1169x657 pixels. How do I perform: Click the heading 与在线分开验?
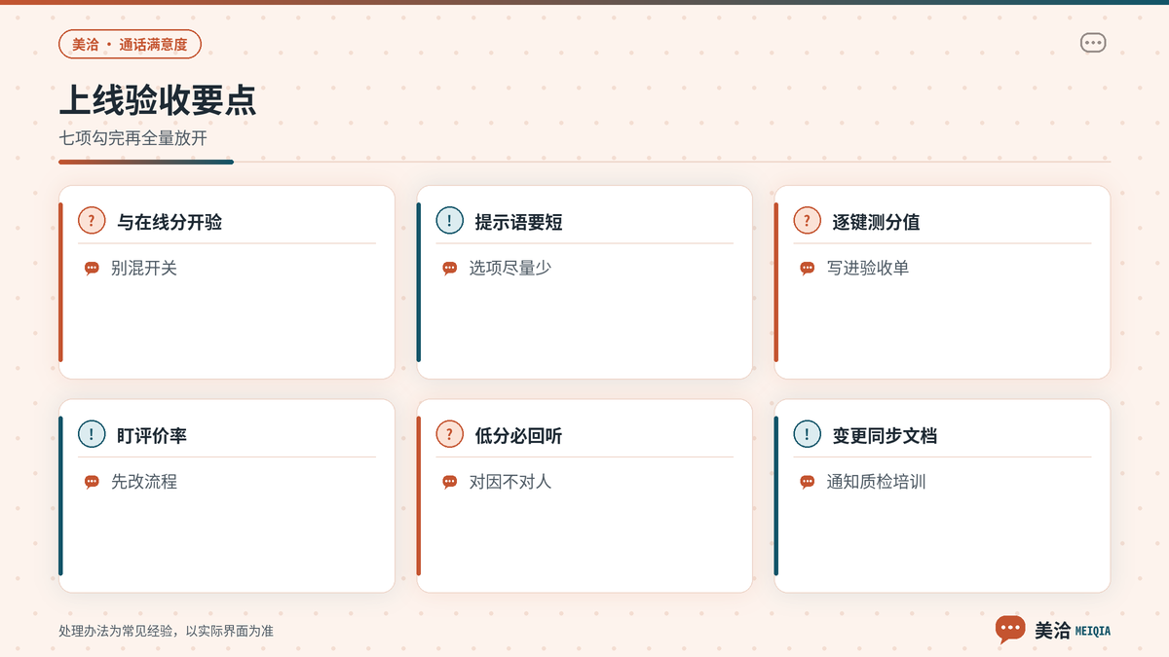(170, 222)
